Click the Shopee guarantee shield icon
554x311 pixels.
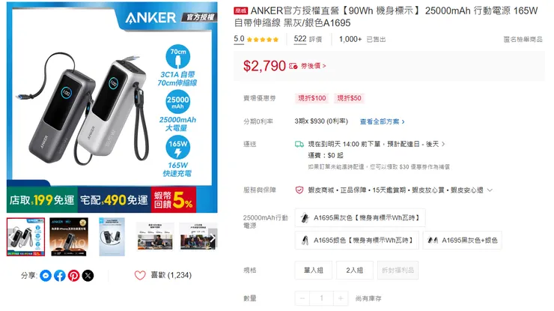pos(299,190)
